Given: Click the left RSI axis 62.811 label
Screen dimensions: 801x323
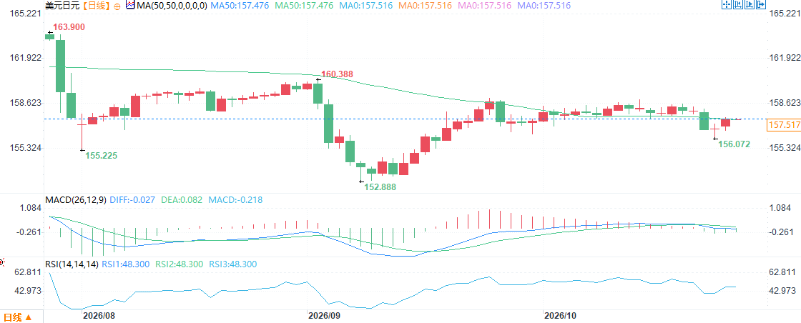Looking at the screenshot, I should point(27,272).
